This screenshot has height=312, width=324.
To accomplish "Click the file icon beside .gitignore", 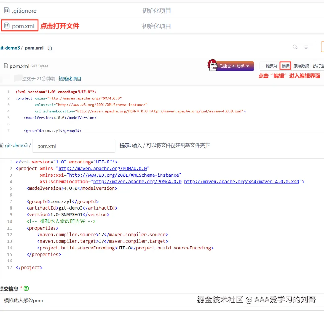I will pyautogui.click(x=7, y=10).
